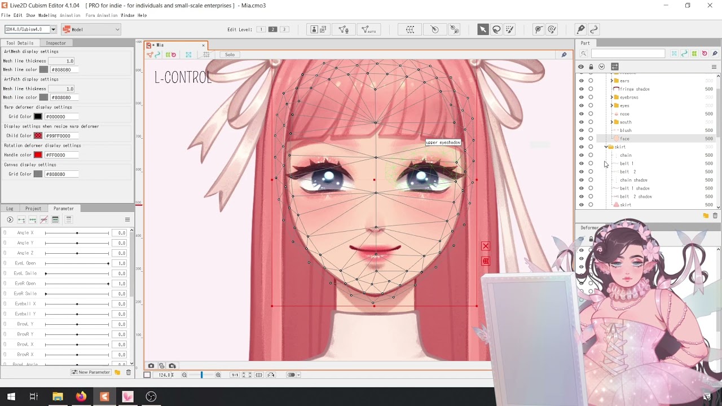The width and height of the screenshot is (722, 406).
Task: Click the zoom out magnifier icon
Action: click(x=184, y=375)
